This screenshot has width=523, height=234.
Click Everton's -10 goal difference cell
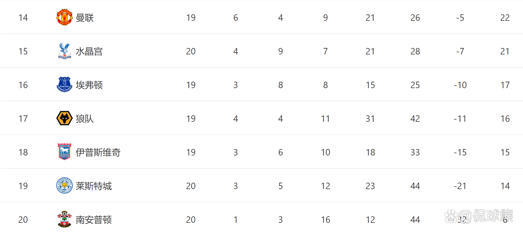[x=460, y=85]
